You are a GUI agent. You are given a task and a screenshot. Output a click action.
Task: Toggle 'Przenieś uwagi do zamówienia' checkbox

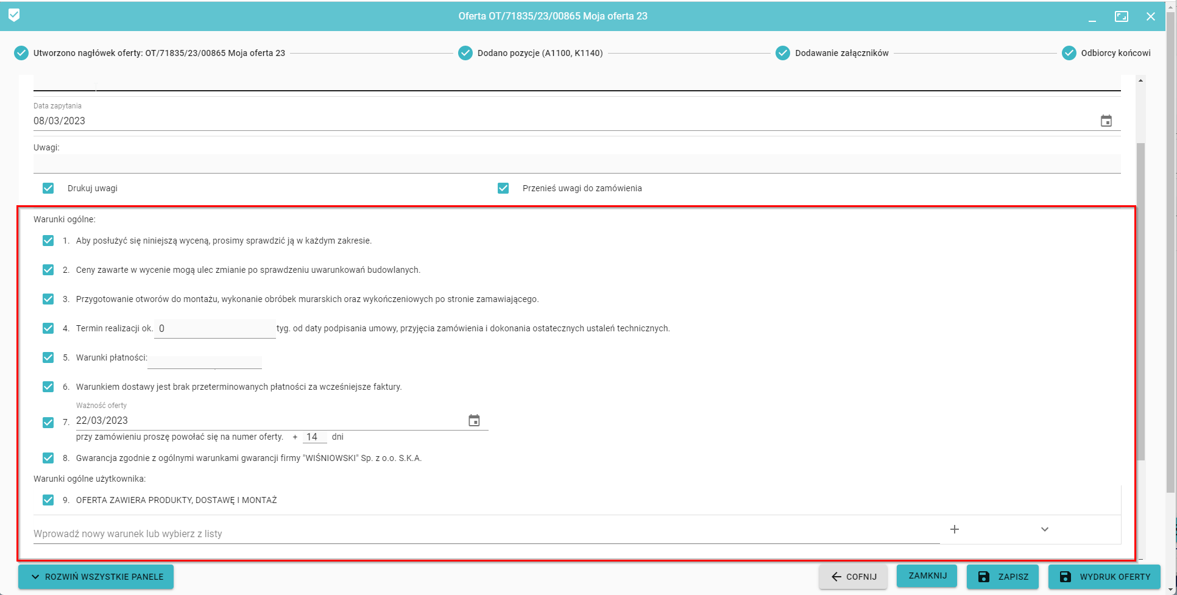pyautogui.click(x=503, y=188)
